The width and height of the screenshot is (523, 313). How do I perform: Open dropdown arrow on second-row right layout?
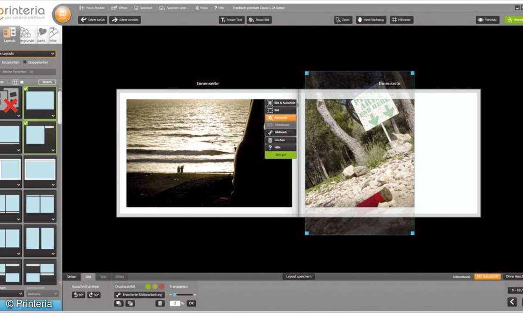(53, 150)
